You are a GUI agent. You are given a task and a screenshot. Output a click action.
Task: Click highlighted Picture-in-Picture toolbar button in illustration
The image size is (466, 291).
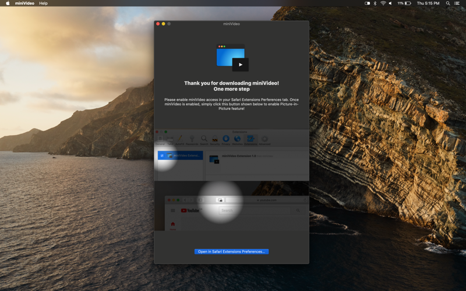[220, 200]
